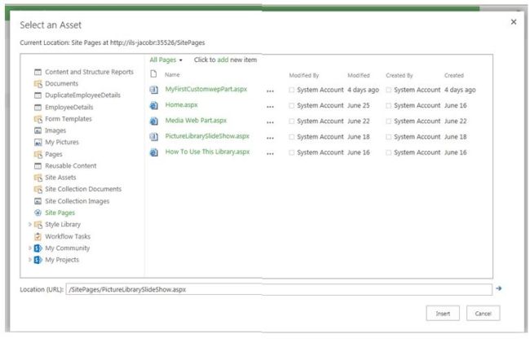530x339 pixels.
Task: Open the How To Use This Library.aspx link
Action: tap(207, 152)
